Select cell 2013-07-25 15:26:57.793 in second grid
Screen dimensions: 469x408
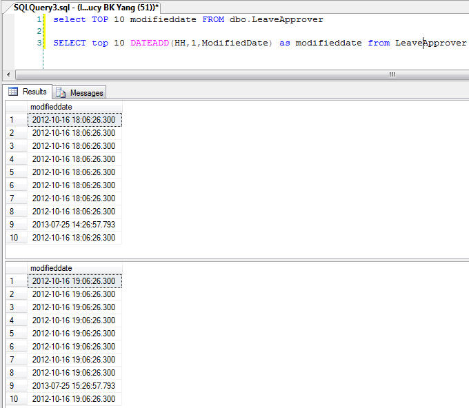74,386
